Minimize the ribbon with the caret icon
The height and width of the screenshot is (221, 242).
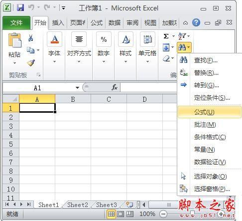185,23
